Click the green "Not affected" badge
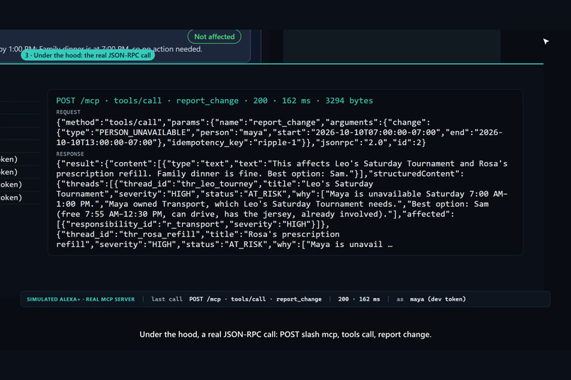Screen dimensions: 571x380 (214, 37)
